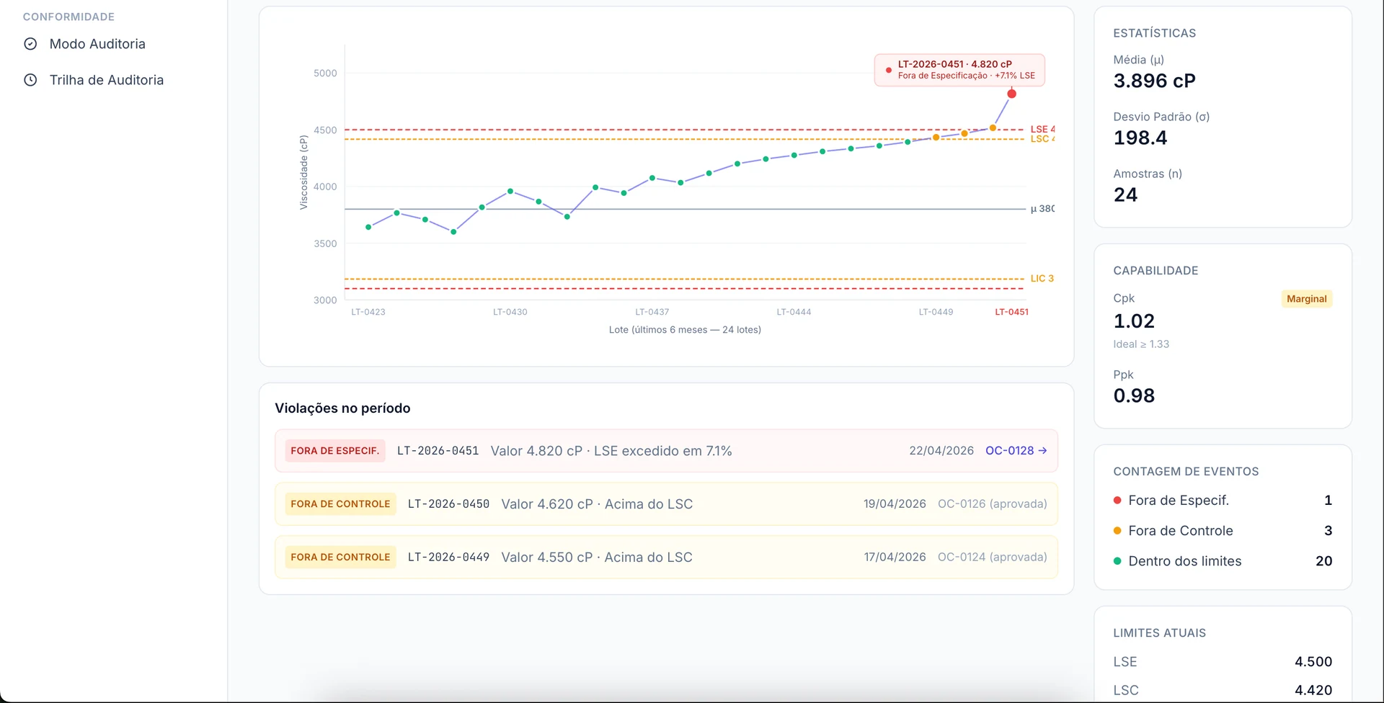Click the green Dentro dos limites dot
1384x703 pixels.
(x=1117, y=561)
